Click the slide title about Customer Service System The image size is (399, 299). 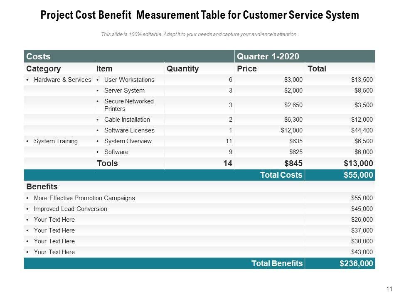200,15
